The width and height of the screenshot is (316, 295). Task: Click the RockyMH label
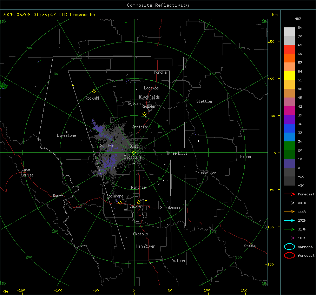tap(93, 98)
